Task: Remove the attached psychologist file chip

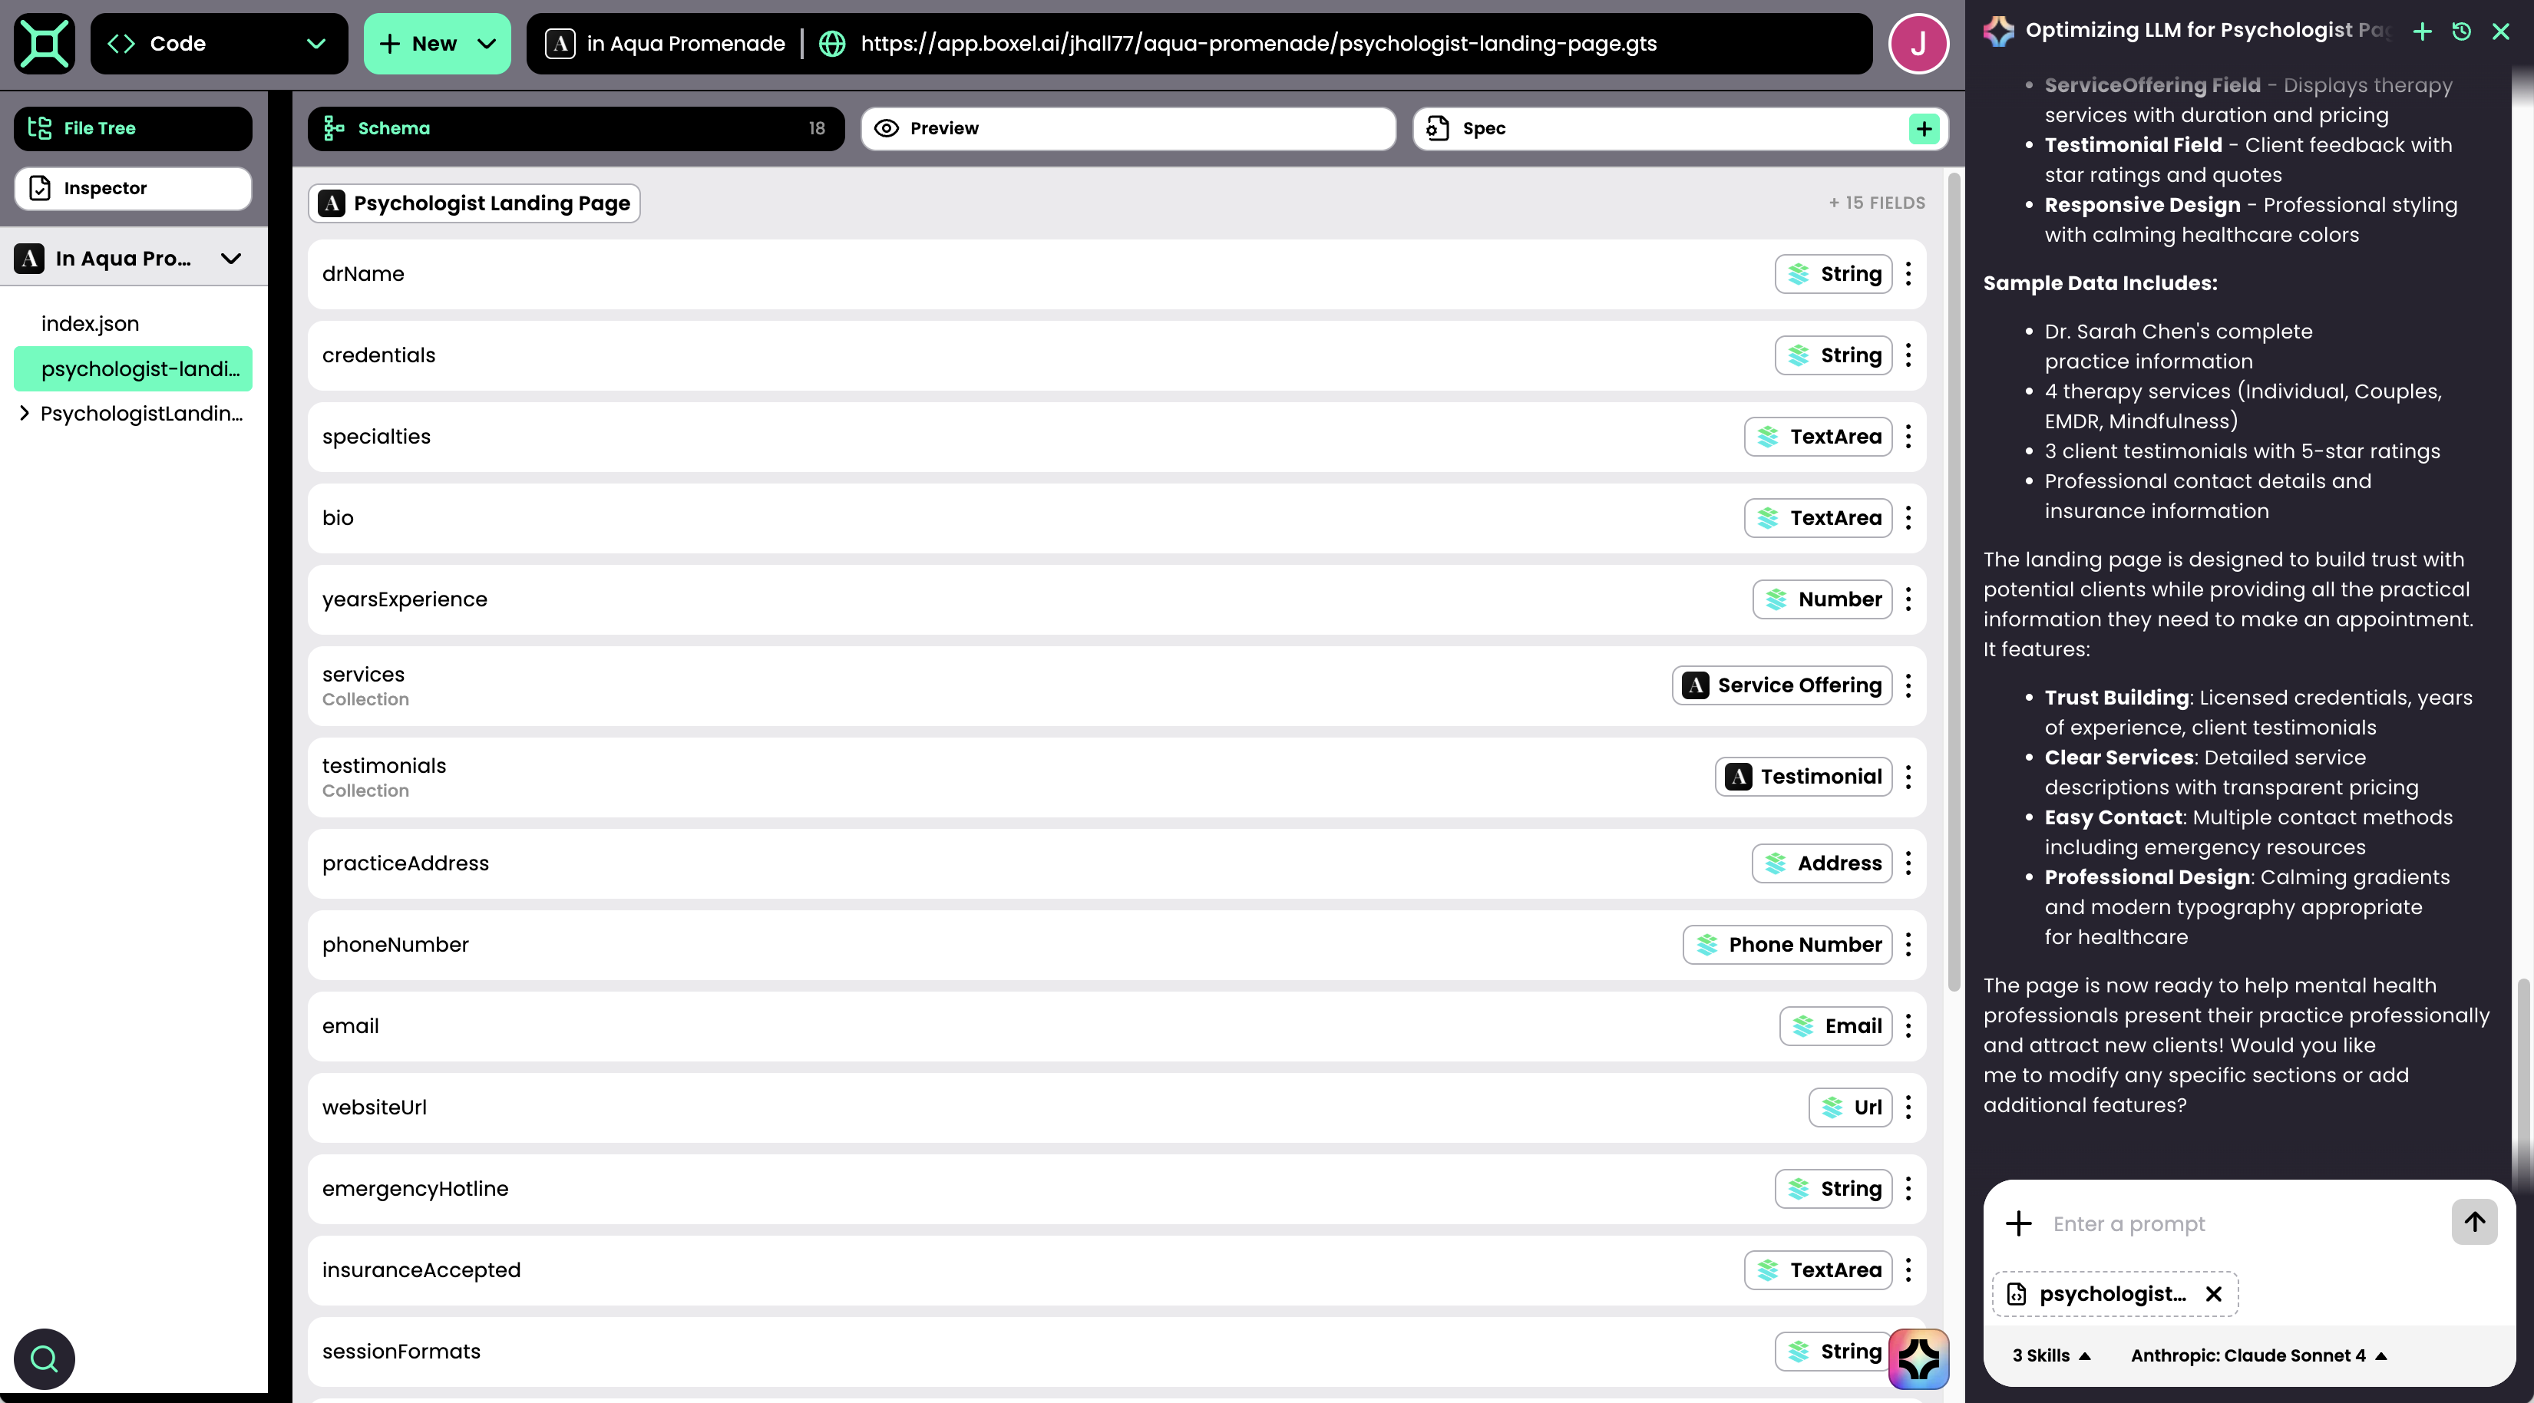Action: point(2213,1294)
